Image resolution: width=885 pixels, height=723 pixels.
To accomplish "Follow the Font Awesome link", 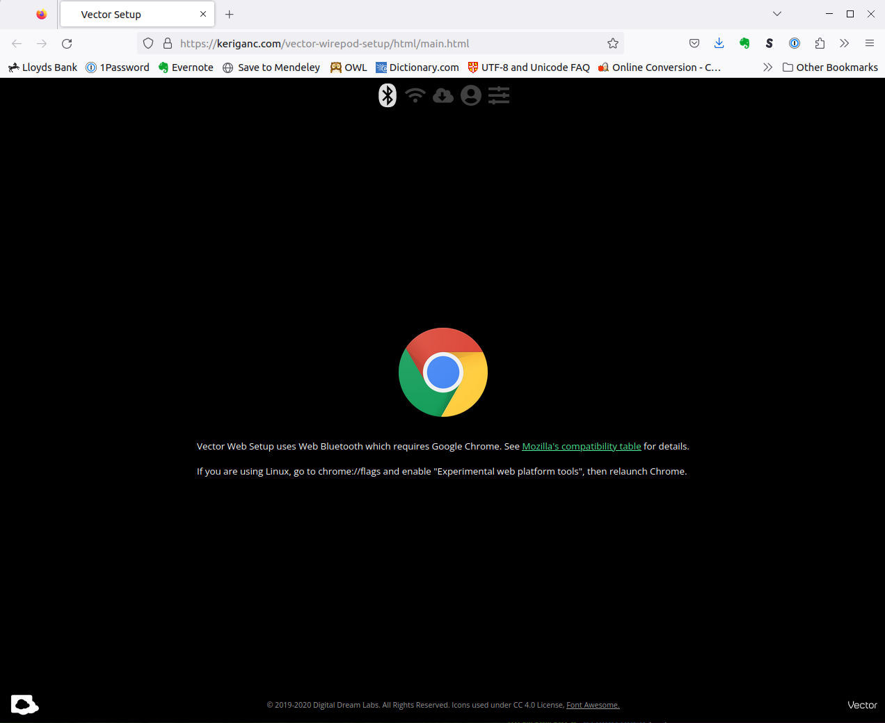I will [x=593, y=705].
